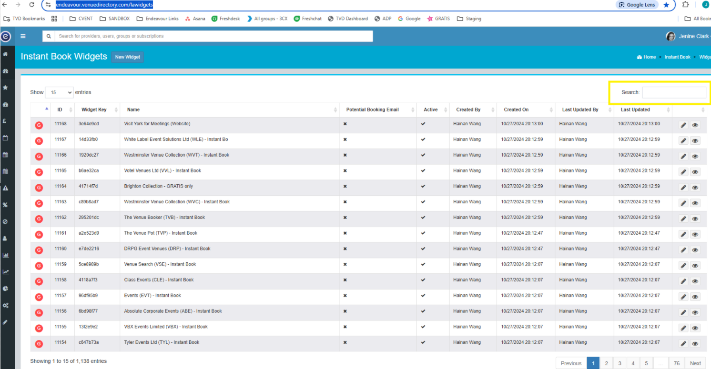Open the user sidebar icon
The height and width of the screenshot is (369, 711).
click(x=5, y=238)
